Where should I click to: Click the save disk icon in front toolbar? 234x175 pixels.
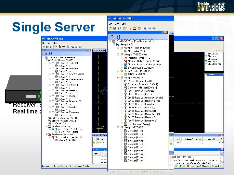pos(115,28)
